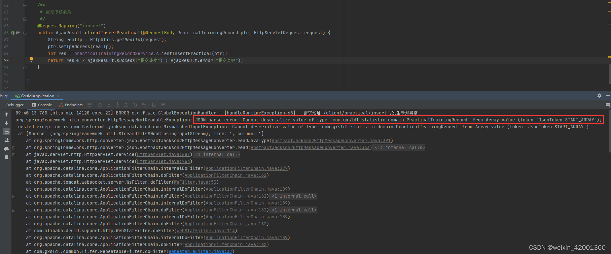Viewport: 611px width, 254px height.
Task: Click the fold end marker on line 71
Action: [x=25, y=67]
